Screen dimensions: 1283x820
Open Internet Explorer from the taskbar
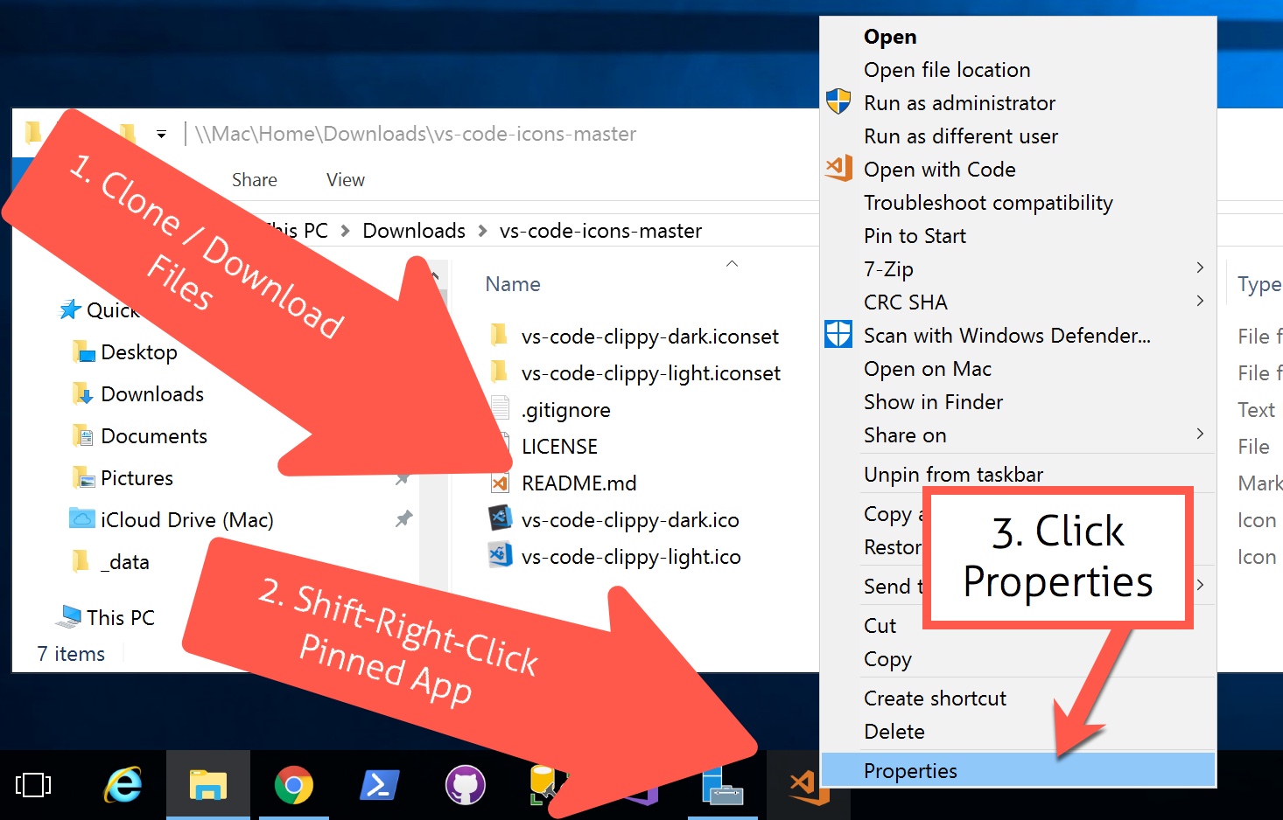(123, 785)
